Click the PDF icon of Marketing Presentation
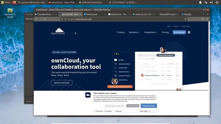221x124 pixels. tap(142, 75)
